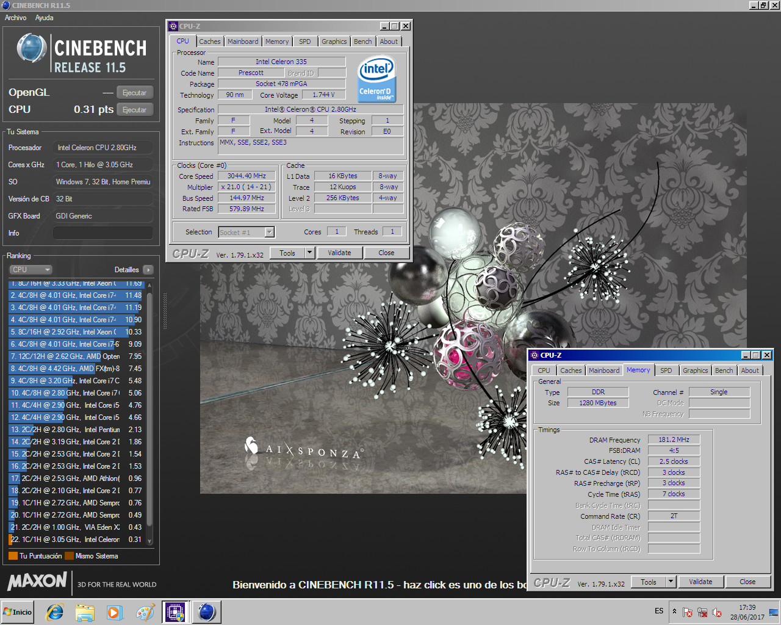Show hidden tray icons arrow
Image resolution: width=781 pixels, height=625 pixels.
[674, 612]
